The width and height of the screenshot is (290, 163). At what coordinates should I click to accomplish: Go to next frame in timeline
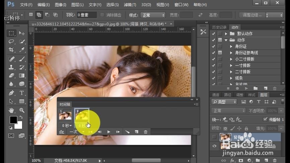coord(118,132)
